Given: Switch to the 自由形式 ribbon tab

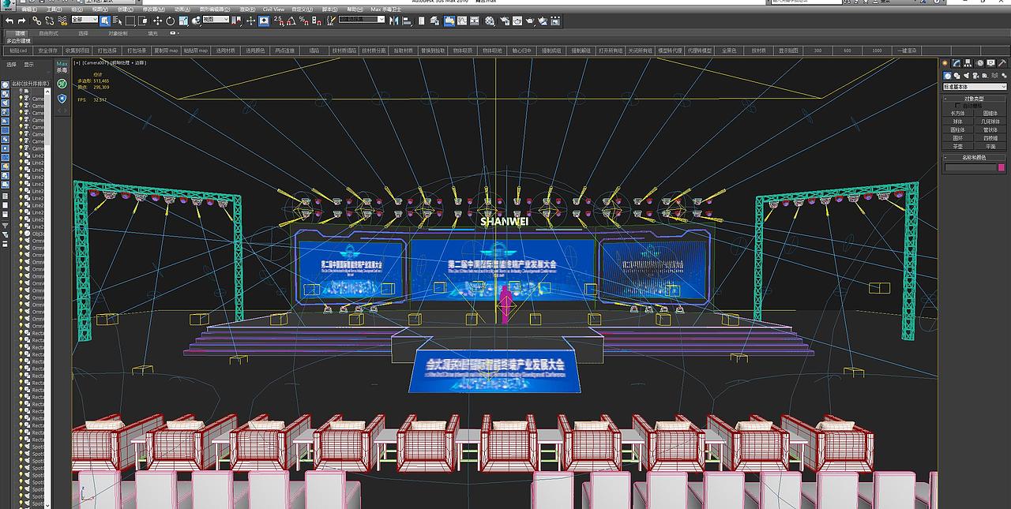Looking at the screenshot, I should (x=48, y=33).
